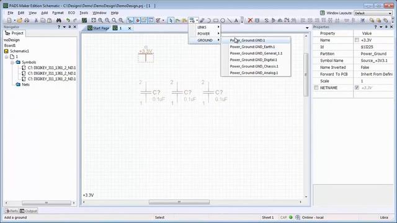This screenshot has width=397, height=223.
Task: Switch to the Output panel tab
Action: click(x=29, y=211)
